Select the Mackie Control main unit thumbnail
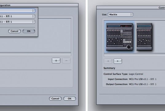The width and height of the screenshot is (165, 111). point(119,37)
